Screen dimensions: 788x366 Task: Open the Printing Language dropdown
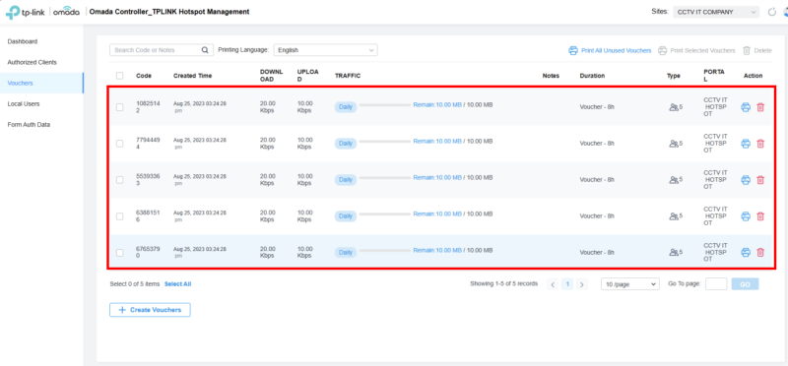(x=326, y=50)
